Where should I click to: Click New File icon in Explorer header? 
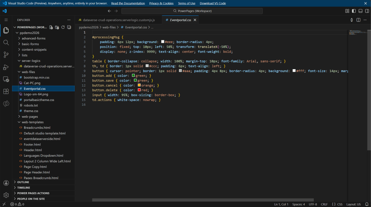pos(51,27)
